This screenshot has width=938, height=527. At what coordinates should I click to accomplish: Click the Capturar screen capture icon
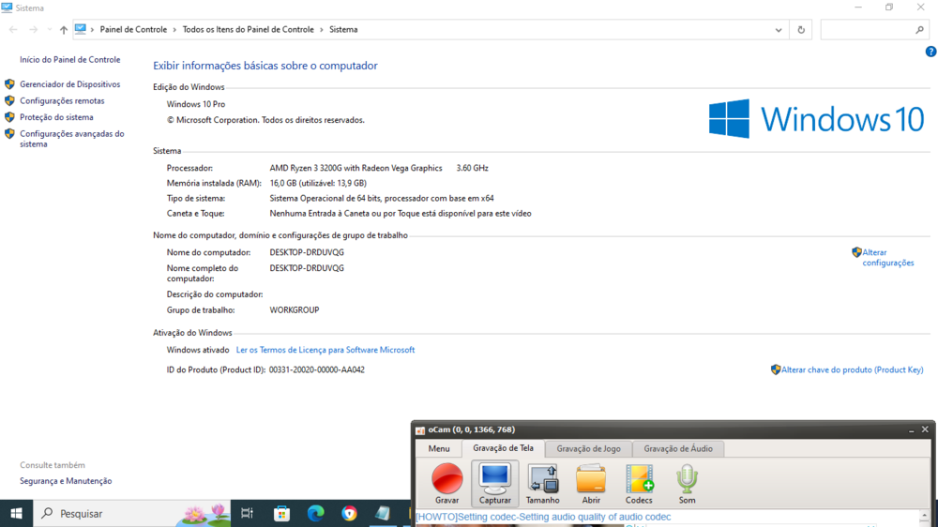tap(494, 479)
